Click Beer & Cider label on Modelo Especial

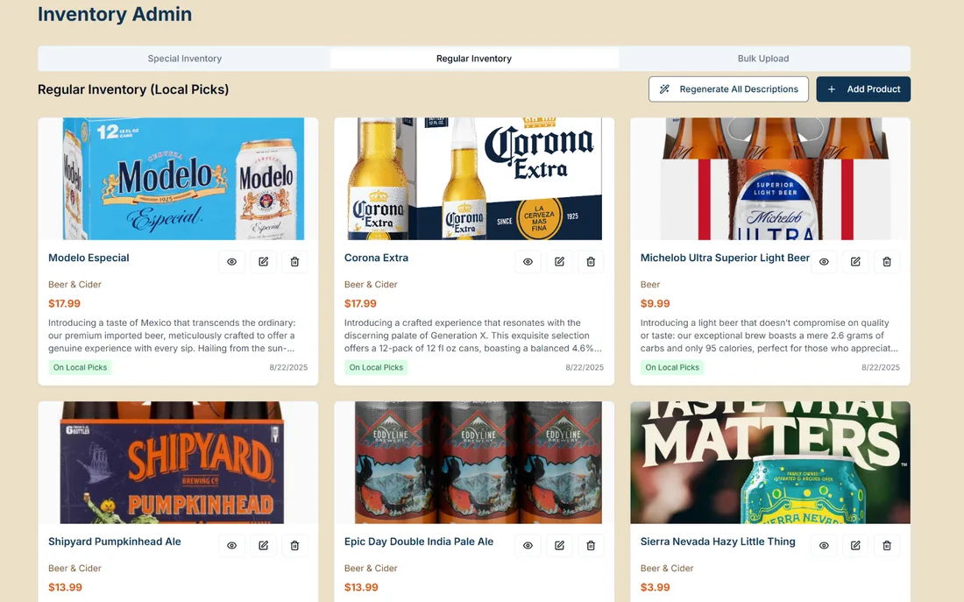[x=75, y=285]
